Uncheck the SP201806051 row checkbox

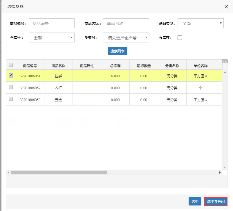[x=11, y=75]
